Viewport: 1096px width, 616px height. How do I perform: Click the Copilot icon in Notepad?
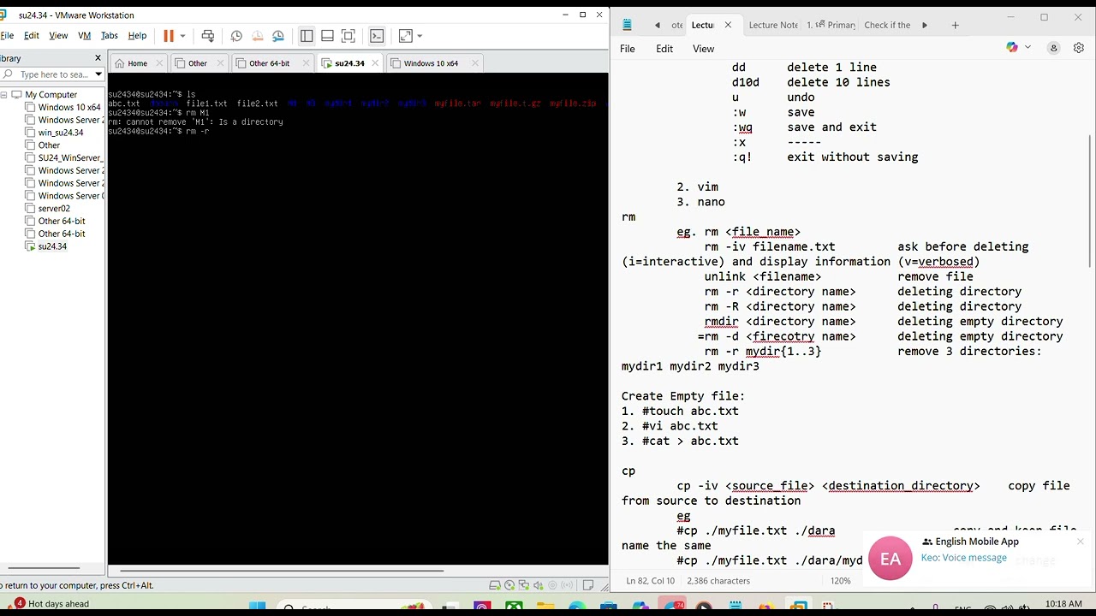click(1012, 48)
